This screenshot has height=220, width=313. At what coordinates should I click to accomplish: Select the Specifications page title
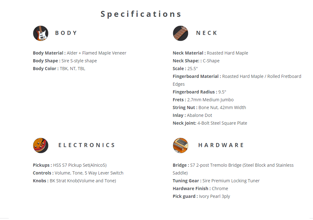(141, 14)
